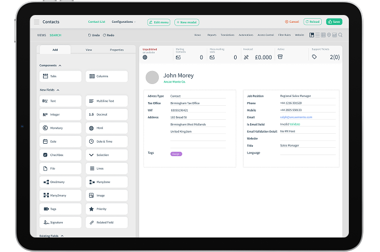Toggle the Unpublished on website status
The height and width of the screenshot is (252, 380).
coord(145,57)
